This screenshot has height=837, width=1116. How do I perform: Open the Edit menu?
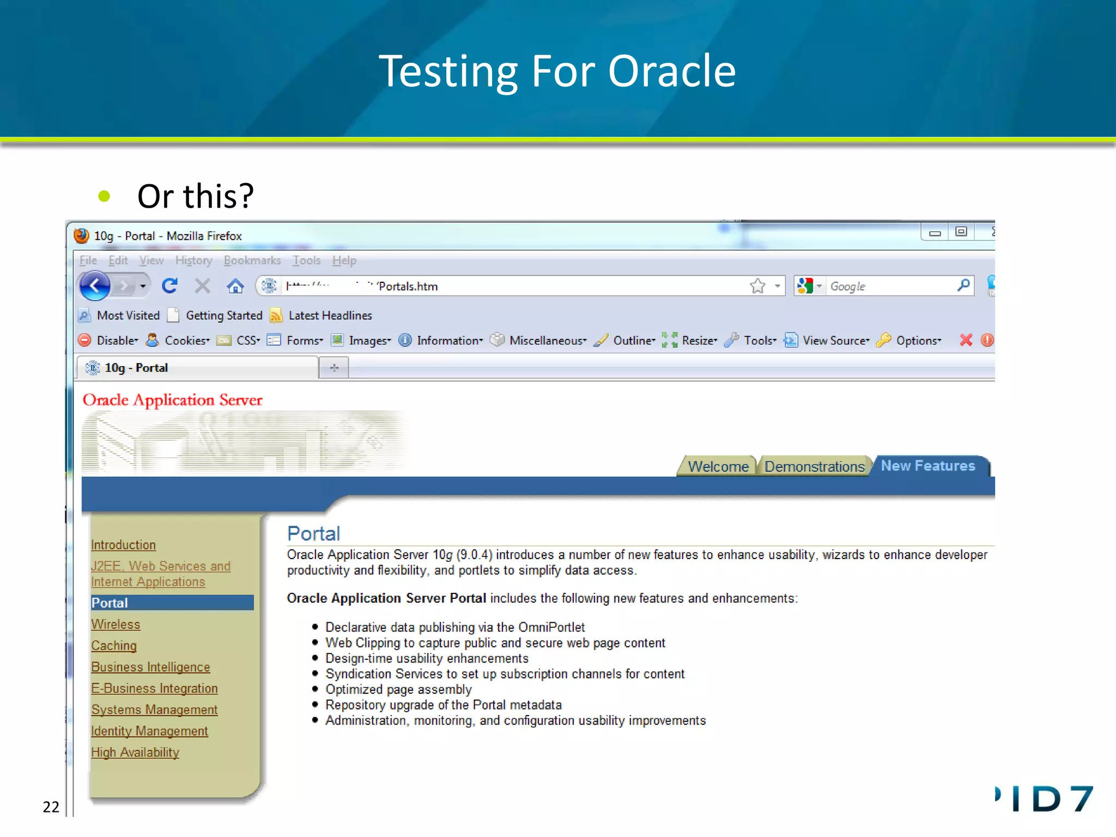click(118, 260)
